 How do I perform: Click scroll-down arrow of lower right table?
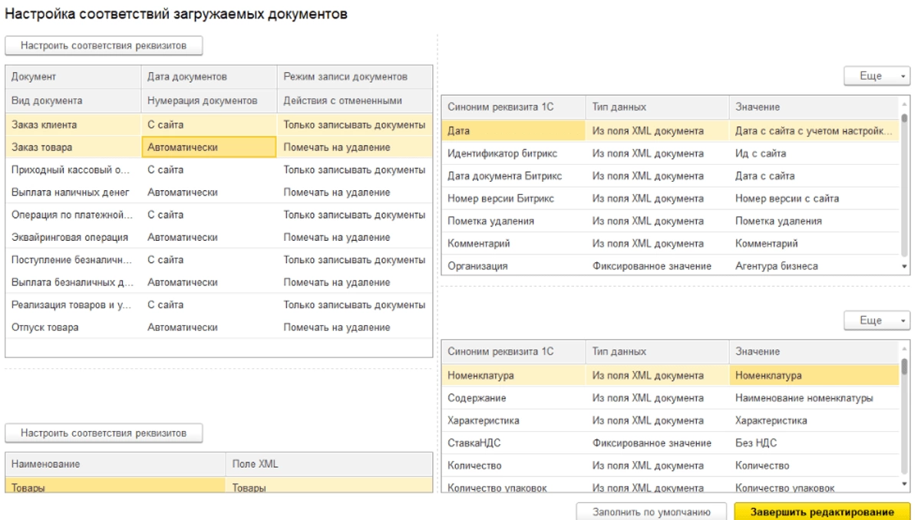point(904,484)
